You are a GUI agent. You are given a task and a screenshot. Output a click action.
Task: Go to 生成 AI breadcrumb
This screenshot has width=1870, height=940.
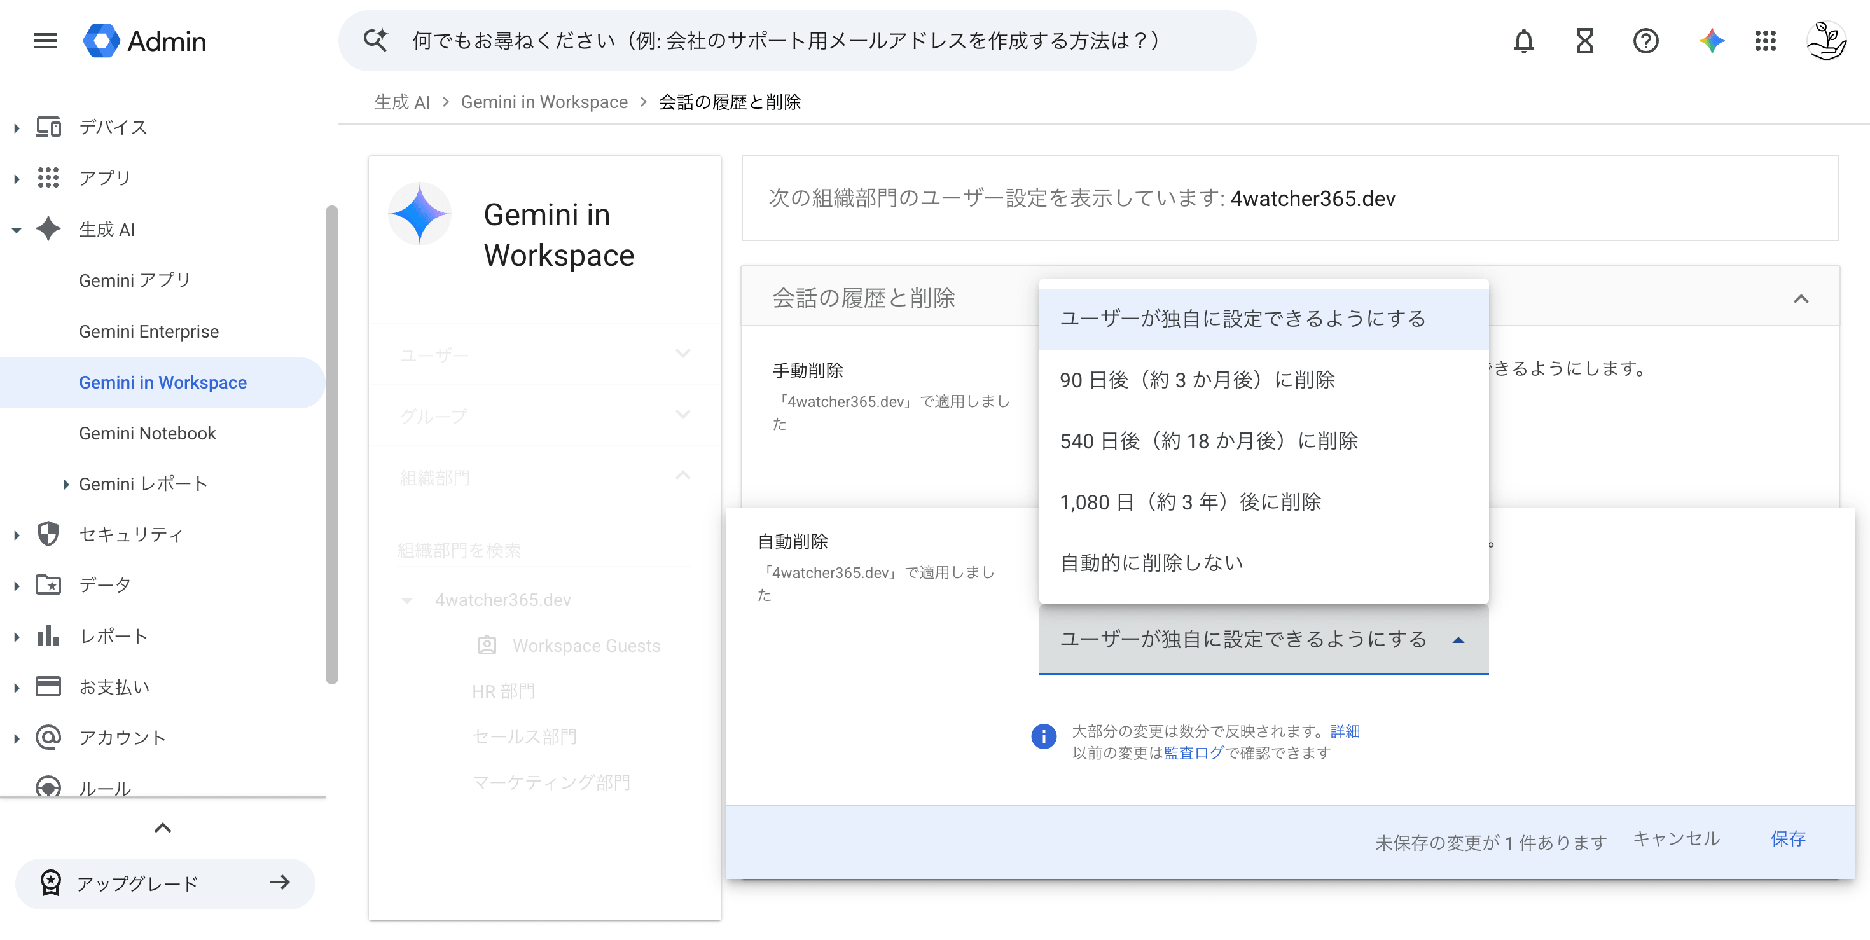coord(402,102)
